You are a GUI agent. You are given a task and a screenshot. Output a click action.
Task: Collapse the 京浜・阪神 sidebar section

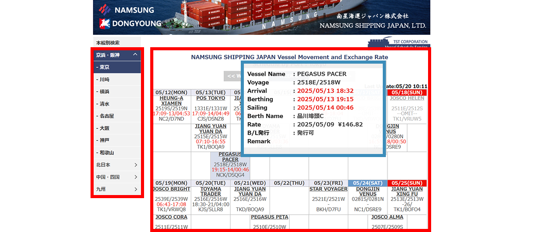coord(117,54)
